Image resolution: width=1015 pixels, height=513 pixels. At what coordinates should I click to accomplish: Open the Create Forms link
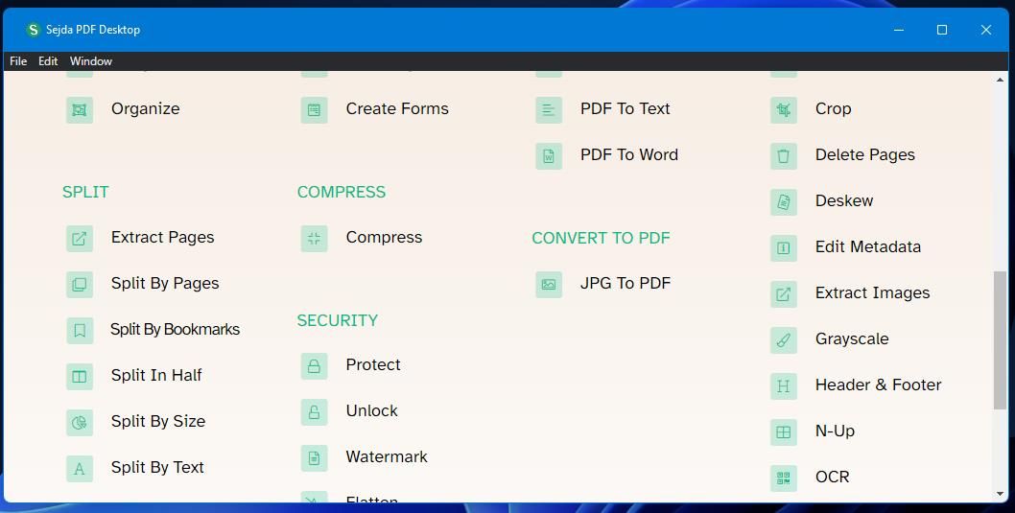coord(397,108)
